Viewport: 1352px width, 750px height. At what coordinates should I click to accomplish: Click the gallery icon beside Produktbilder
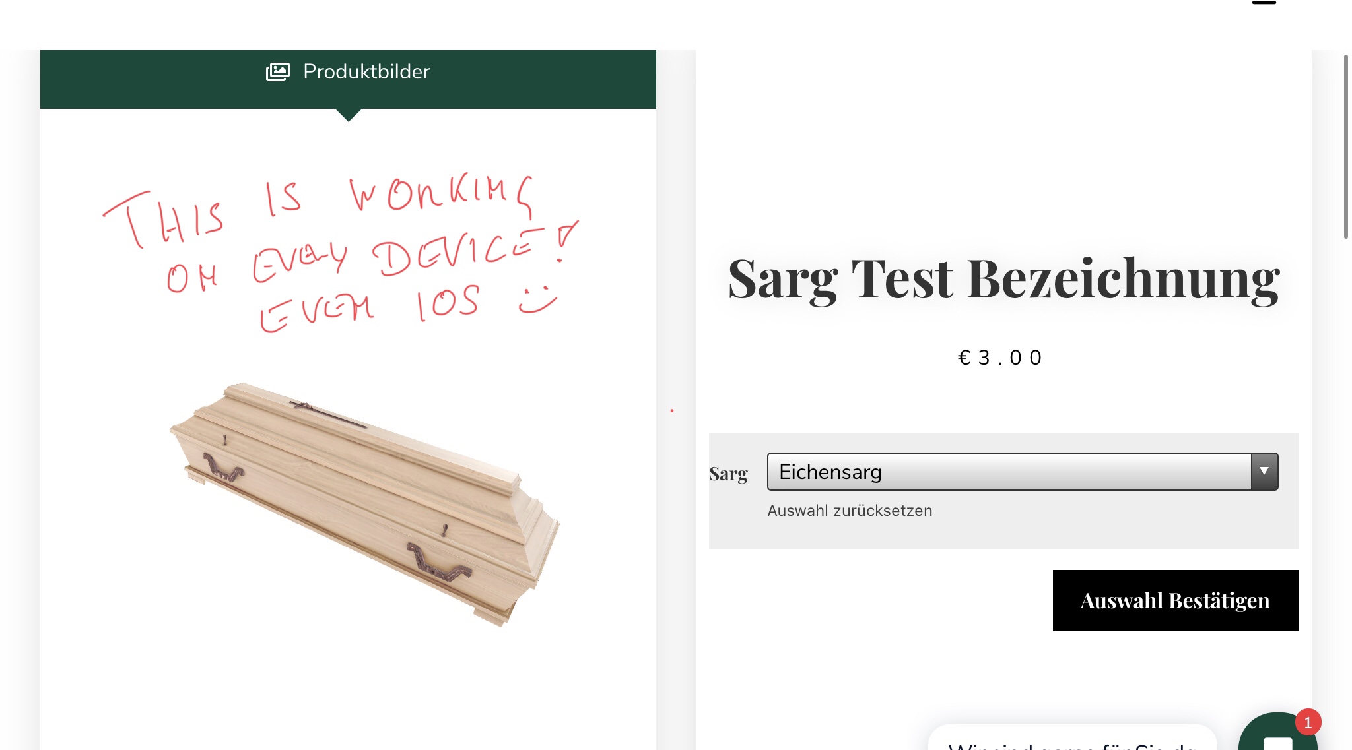click(x=277, y=71)
